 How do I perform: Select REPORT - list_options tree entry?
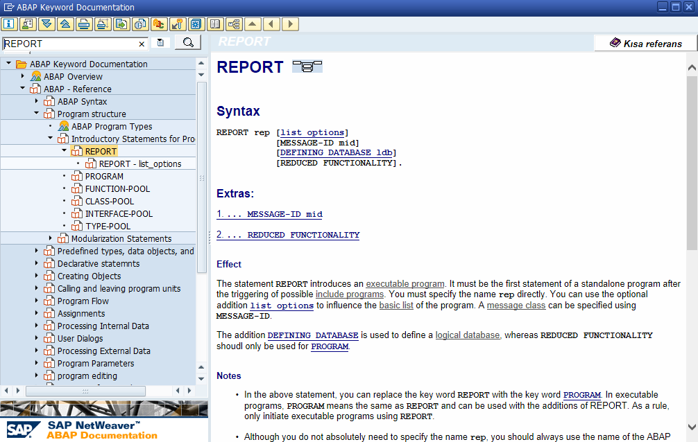pos(140,163)
